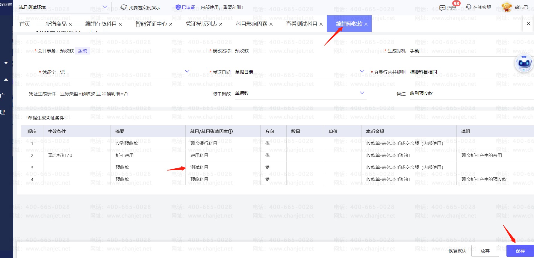Switch to the 首页 tab
This screenshot has height=258, width=534.
(25, 24)
